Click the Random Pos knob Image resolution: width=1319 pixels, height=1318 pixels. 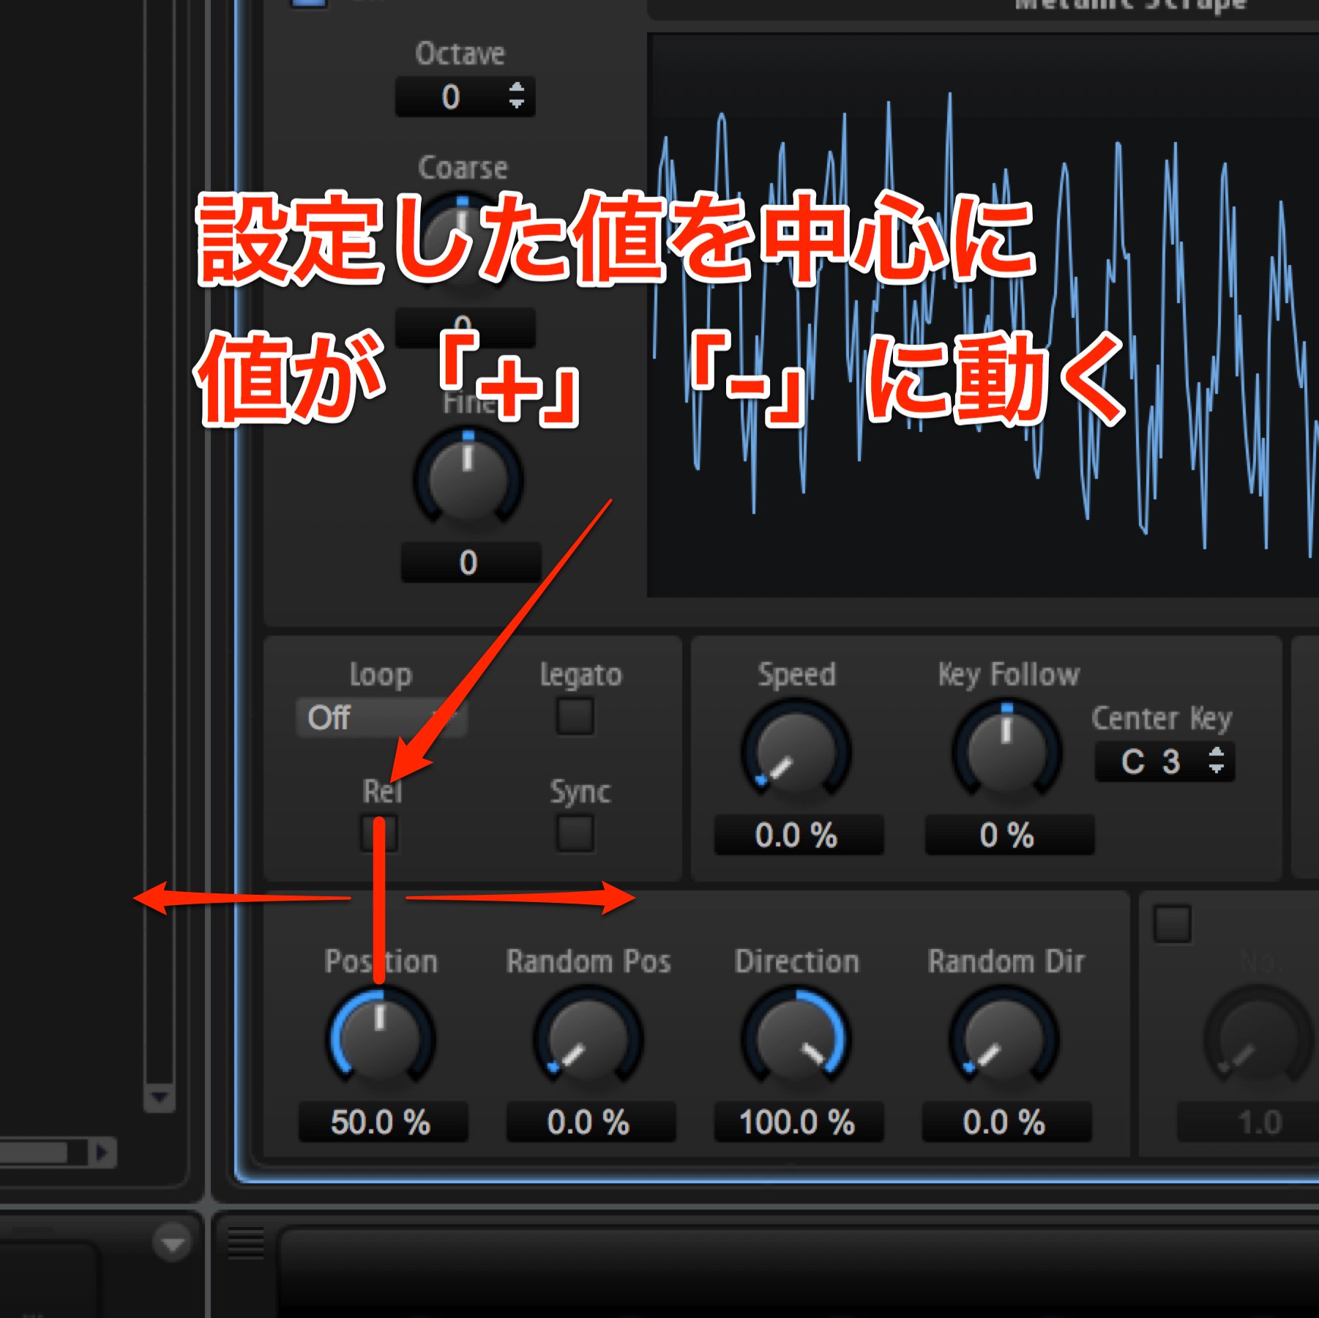click(588, 1038)
